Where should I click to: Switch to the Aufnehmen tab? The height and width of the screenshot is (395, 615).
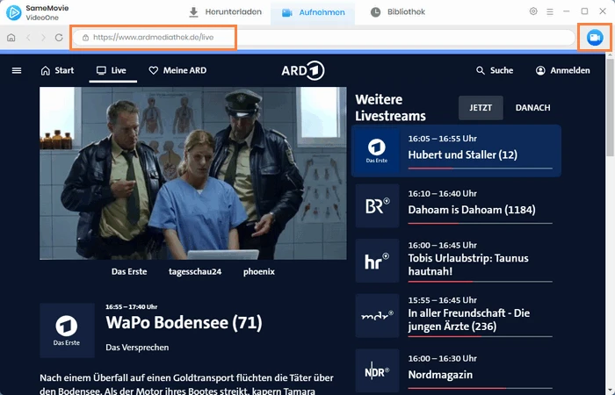coord(313,12)
